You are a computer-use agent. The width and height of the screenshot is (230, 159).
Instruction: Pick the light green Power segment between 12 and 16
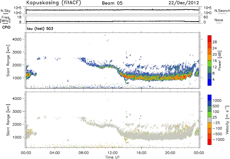point(210,64)
